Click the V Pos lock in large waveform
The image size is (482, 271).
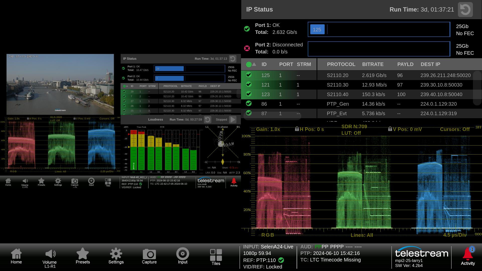pos(390,129)
